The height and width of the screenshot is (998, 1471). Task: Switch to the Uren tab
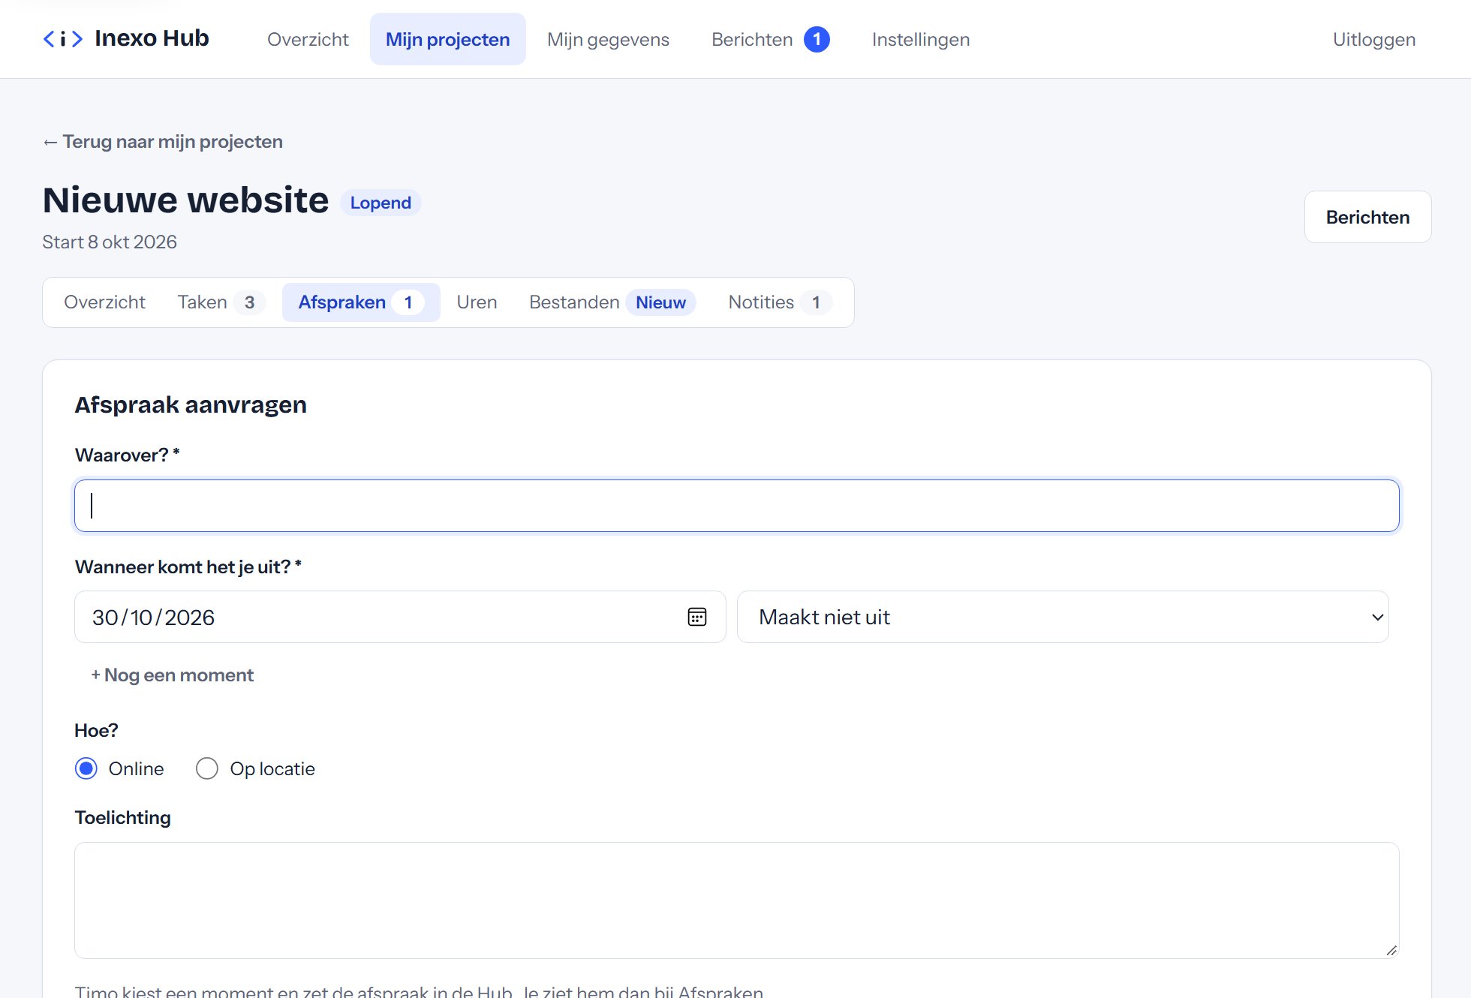tap(477, 302)
